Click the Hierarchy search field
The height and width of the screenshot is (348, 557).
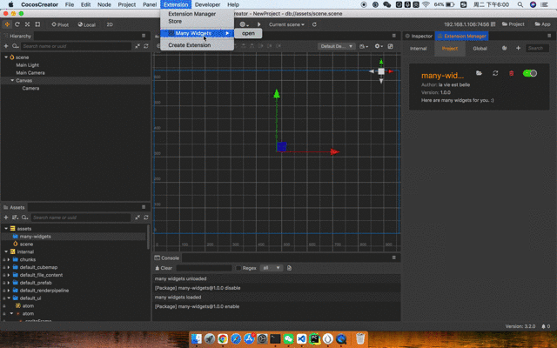[x=76, y=46]
